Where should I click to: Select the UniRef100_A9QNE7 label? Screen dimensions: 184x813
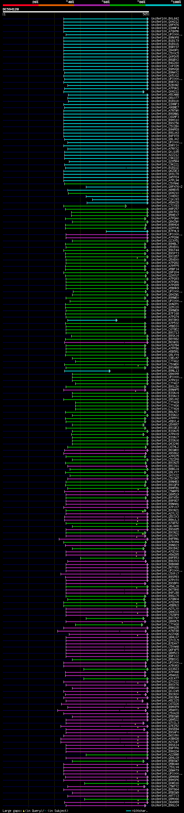(x=165, y=107)
